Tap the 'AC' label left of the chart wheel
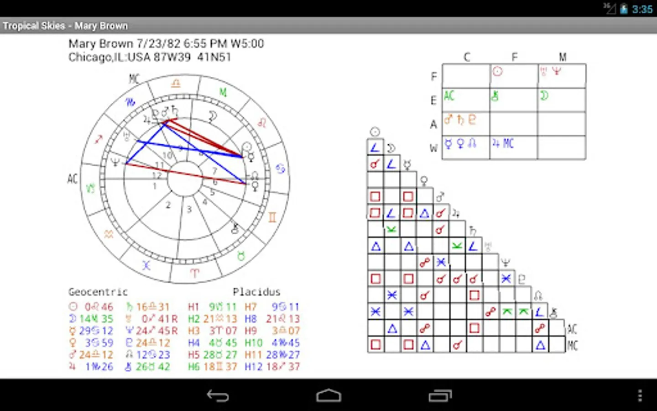This screenshot has height=411, width=657. coord(73,179)
